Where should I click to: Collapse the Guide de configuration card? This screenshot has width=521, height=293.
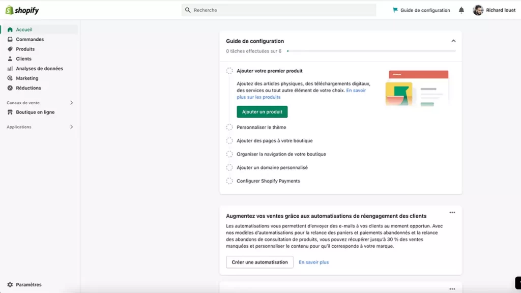point(453,41)
